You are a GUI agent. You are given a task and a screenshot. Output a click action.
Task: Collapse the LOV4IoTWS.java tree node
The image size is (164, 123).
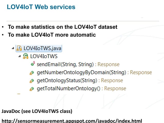coord(13,48)
